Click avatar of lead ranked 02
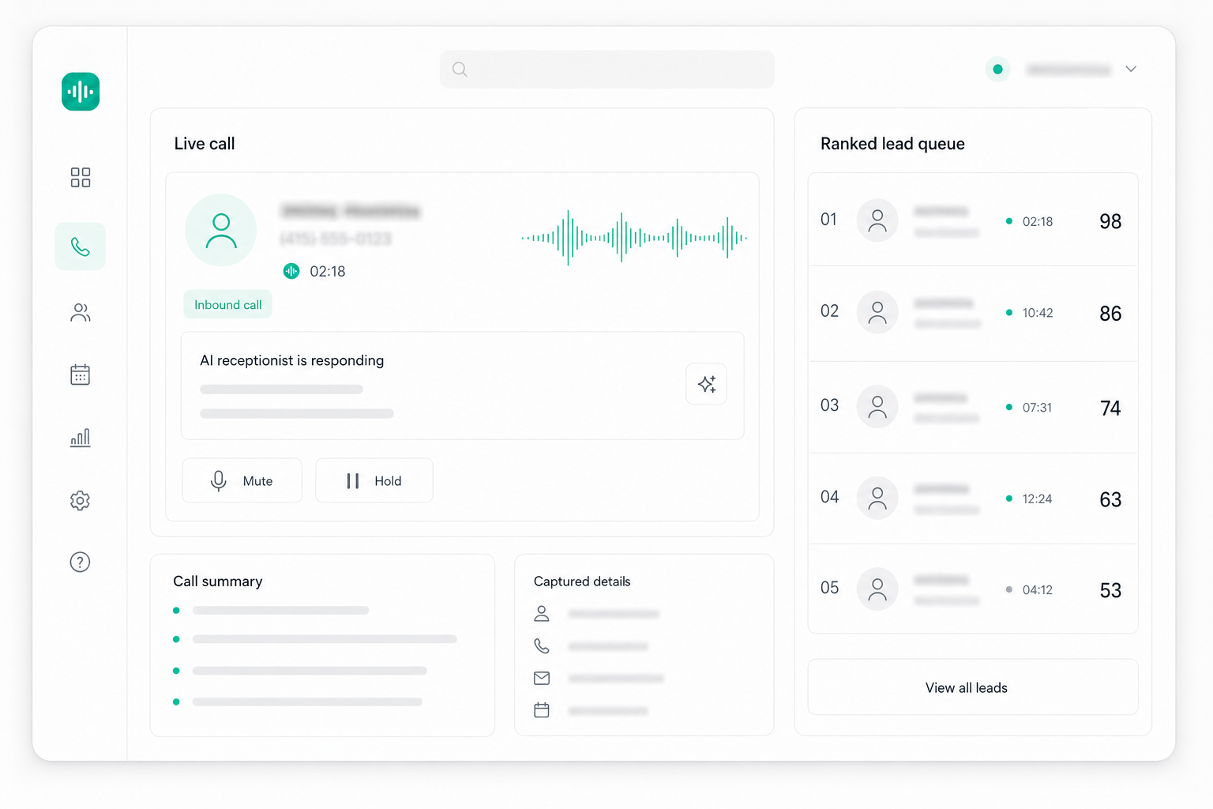Viewport: 1213px width, 809px height. [x=877, y=312]
